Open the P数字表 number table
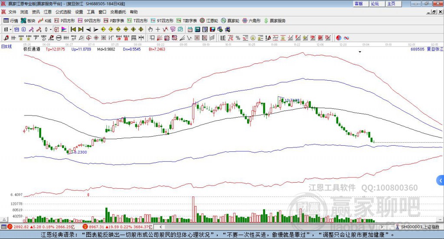The width and height of the screenshot is (444, 239). [114, 21]
